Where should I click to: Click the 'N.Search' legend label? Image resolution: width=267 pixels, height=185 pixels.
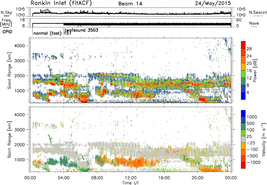click(258, 12)
